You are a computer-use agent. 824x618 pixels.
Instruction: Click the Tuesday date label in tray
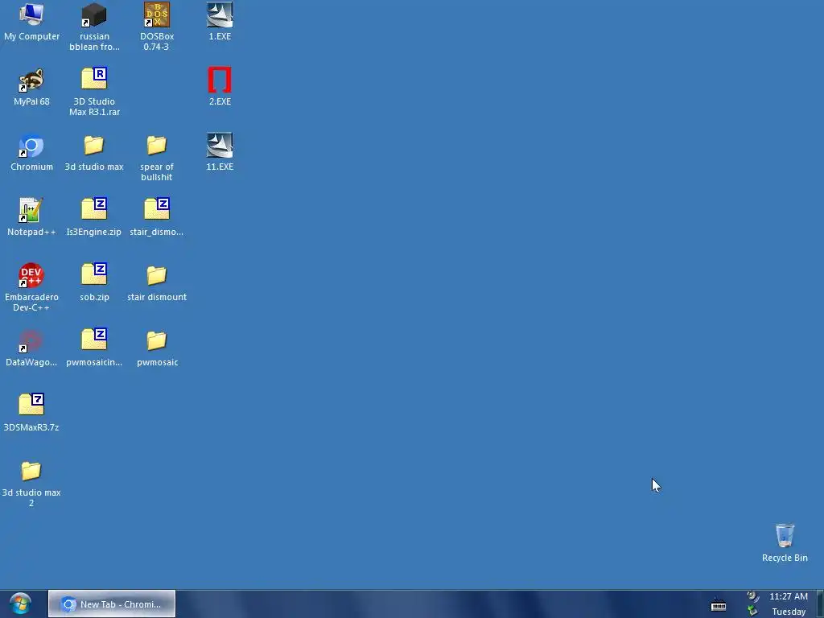789,612
